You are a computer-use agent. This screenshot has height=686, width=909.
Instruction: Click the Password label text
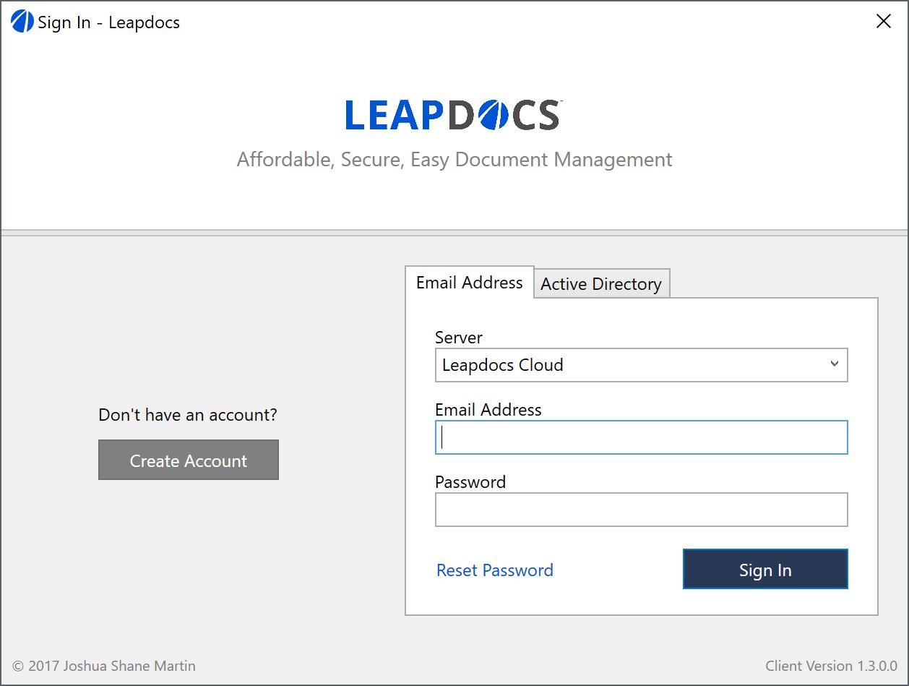(470, 482)
